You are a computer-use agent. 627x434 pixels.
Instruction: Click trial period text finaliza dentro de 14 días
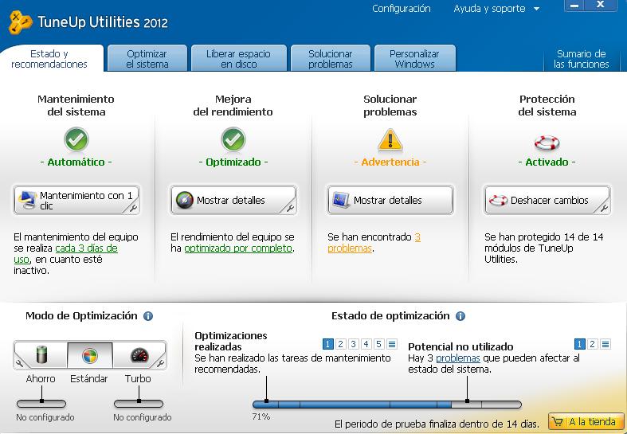pos(437,424)
